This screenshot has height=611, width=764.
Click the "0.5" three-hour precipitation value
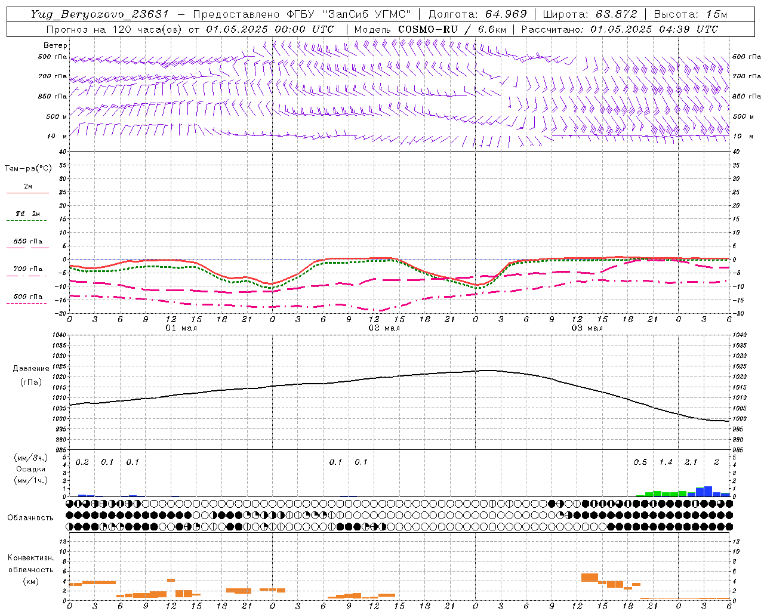640,462
